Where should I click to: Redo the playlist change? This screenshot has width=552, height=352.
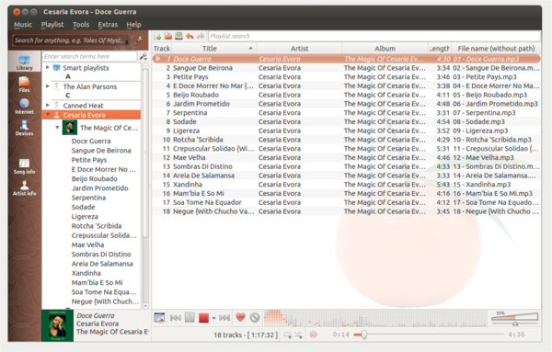coord(201,36)
